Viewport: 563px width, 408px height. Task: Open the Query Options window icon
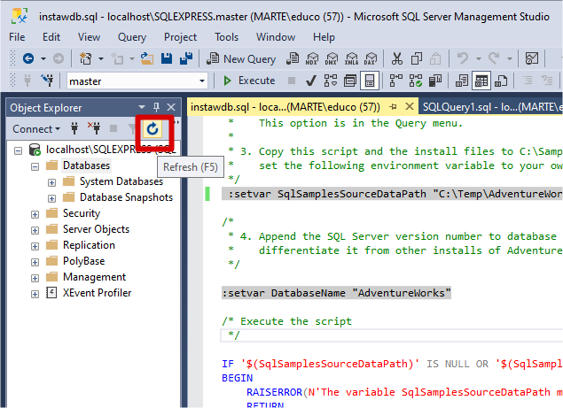click(x=350, y=81)
